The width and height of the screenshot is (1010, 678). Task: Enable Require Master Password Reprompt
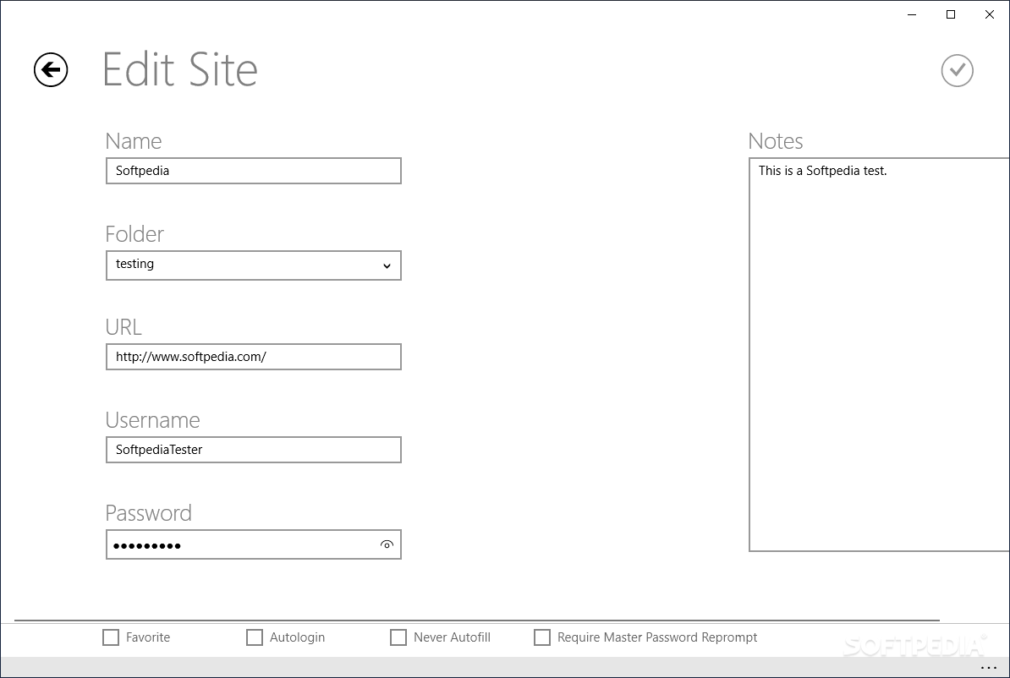pos(542,637)
